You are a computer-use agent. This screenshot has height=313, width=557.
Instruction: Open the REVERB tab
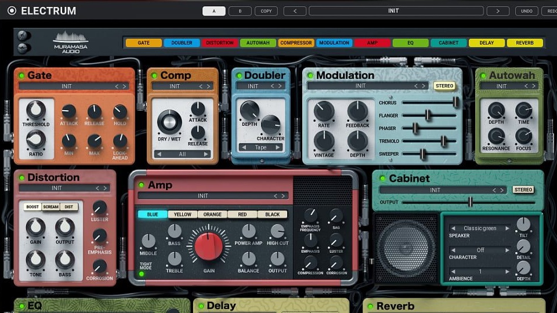525,42
